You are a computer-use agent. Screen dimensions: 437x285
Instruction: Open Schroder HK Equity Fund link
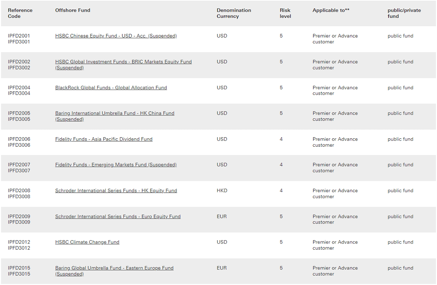(x=116, y=191)
